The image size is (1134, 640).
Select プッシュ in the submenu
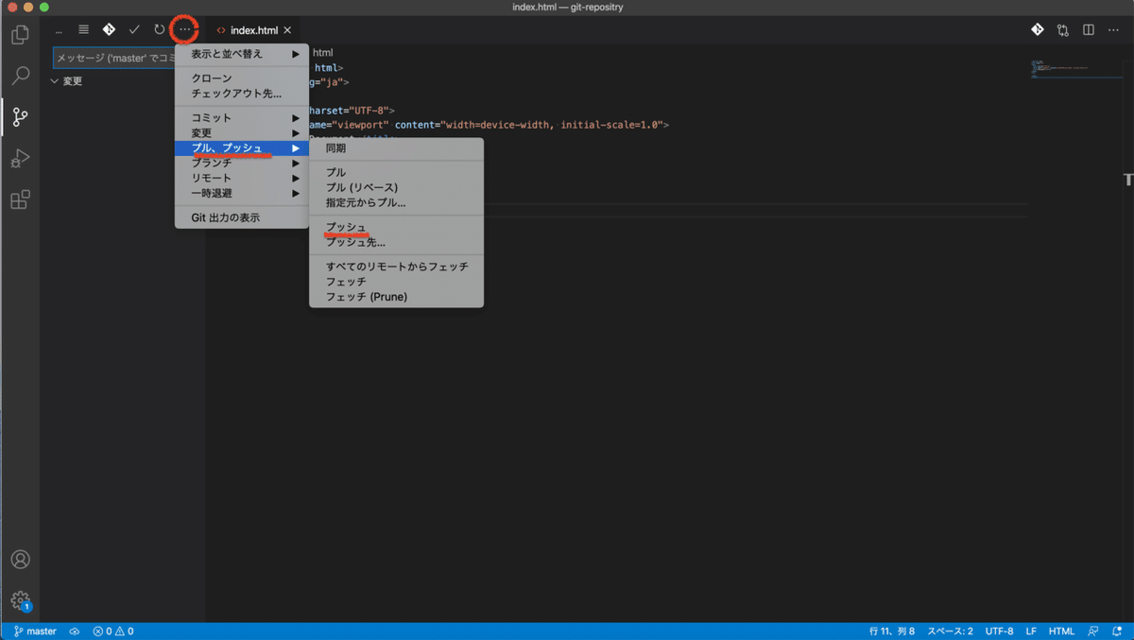point(396,227)
